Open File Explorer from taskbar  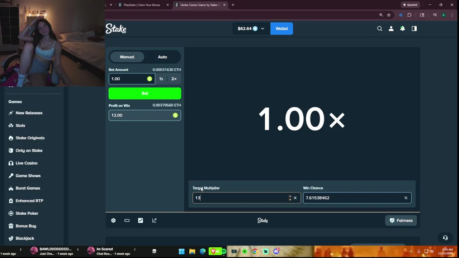pos(192,252)
